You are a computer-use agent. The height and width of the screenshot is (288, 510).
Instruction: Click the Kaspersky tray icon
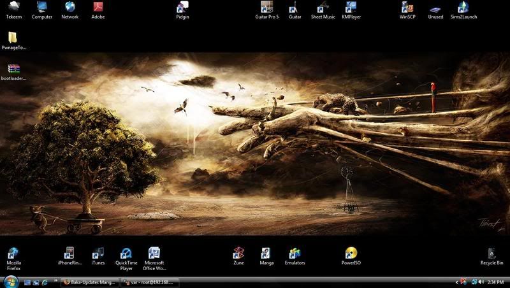[463, 282]
